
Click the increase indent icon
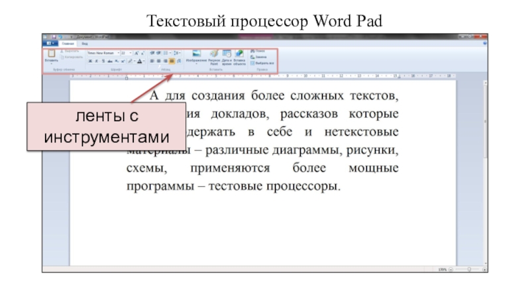coord(158,53)
